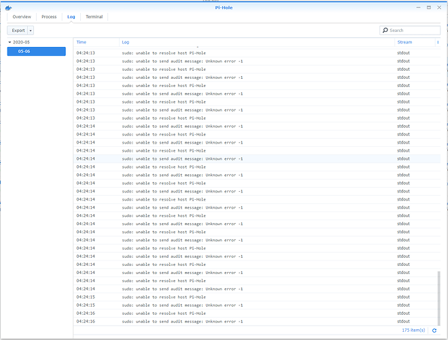Click the refresh icon beside the item count

coord(434,330)
